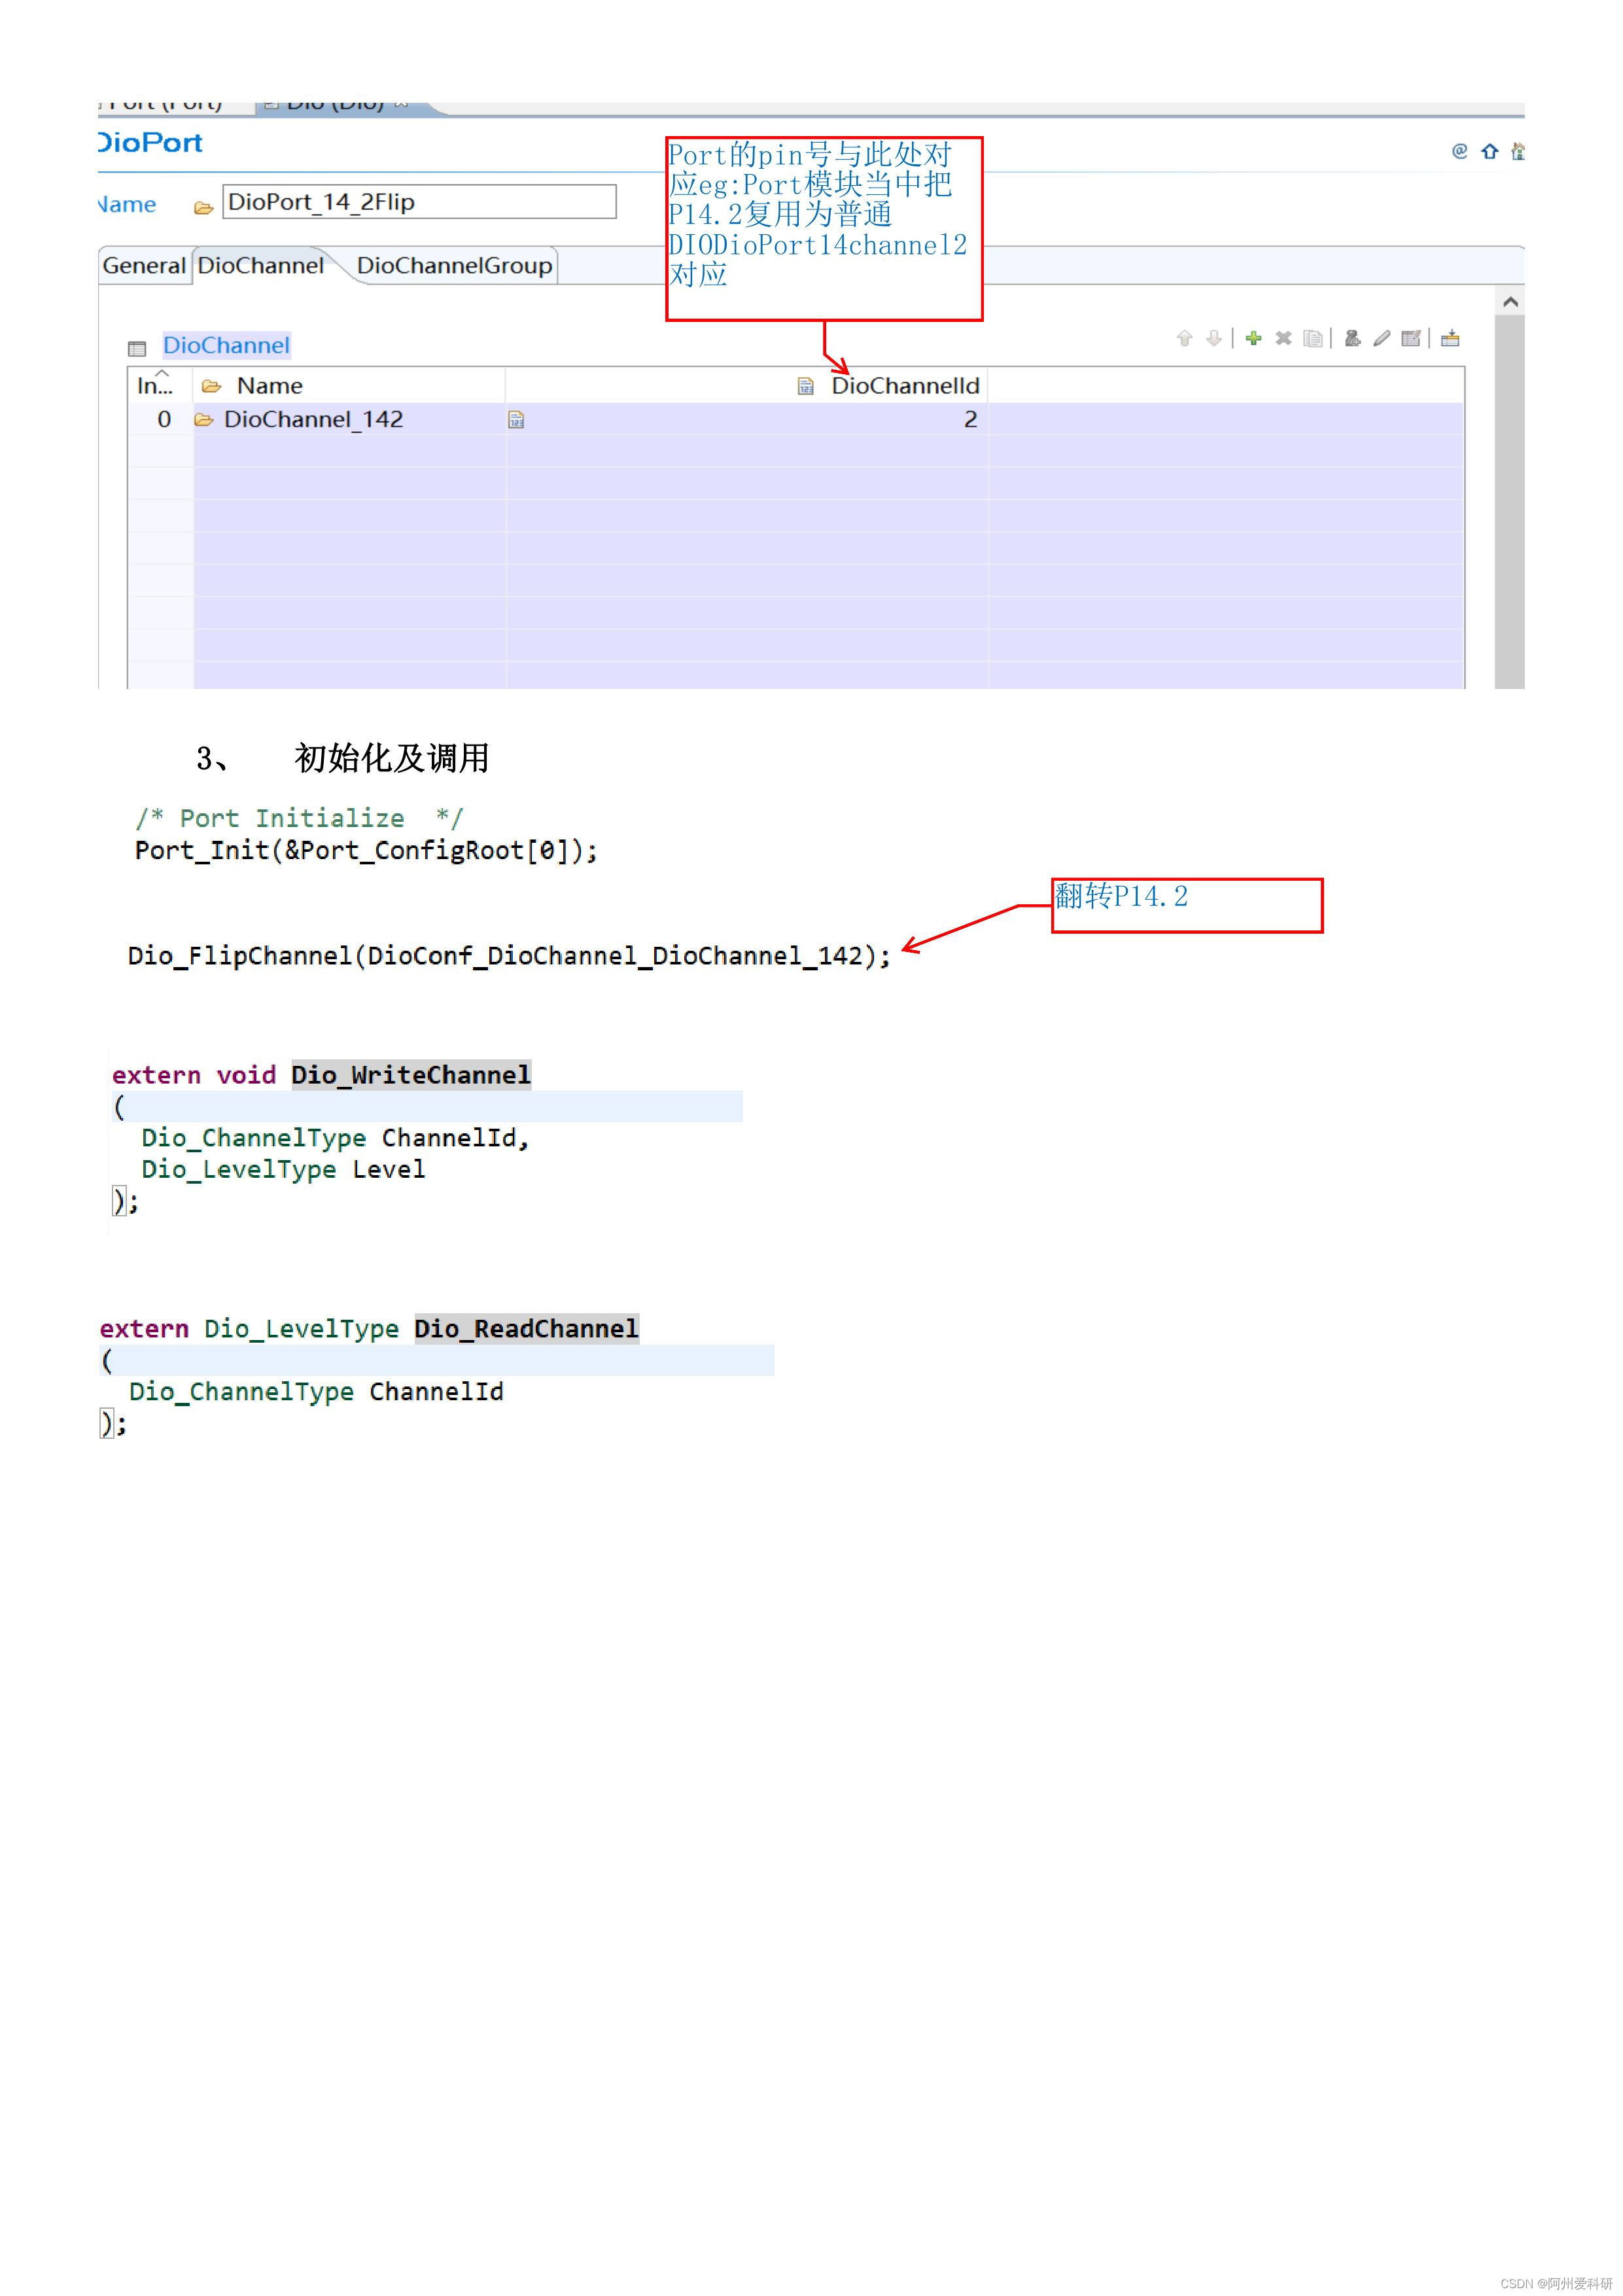Screen dimensions: 1623x2296
Task: Sort by the Index column header
Action: pyautogui.click(x=160, y=386)
